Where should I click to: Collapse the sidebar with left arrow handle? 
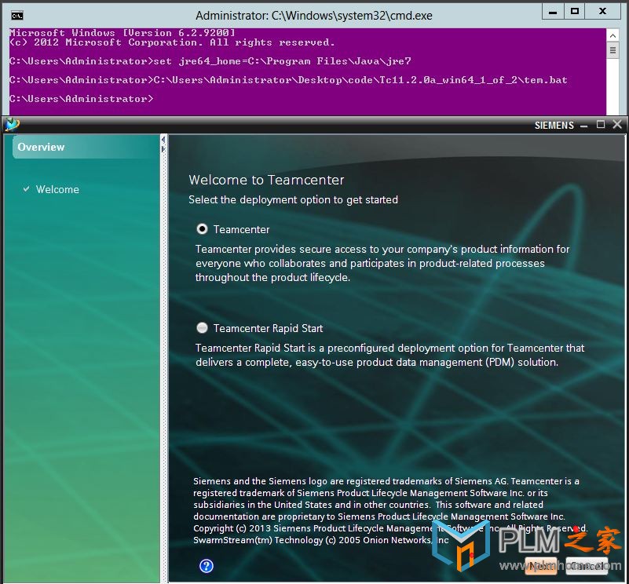[163, 140]
